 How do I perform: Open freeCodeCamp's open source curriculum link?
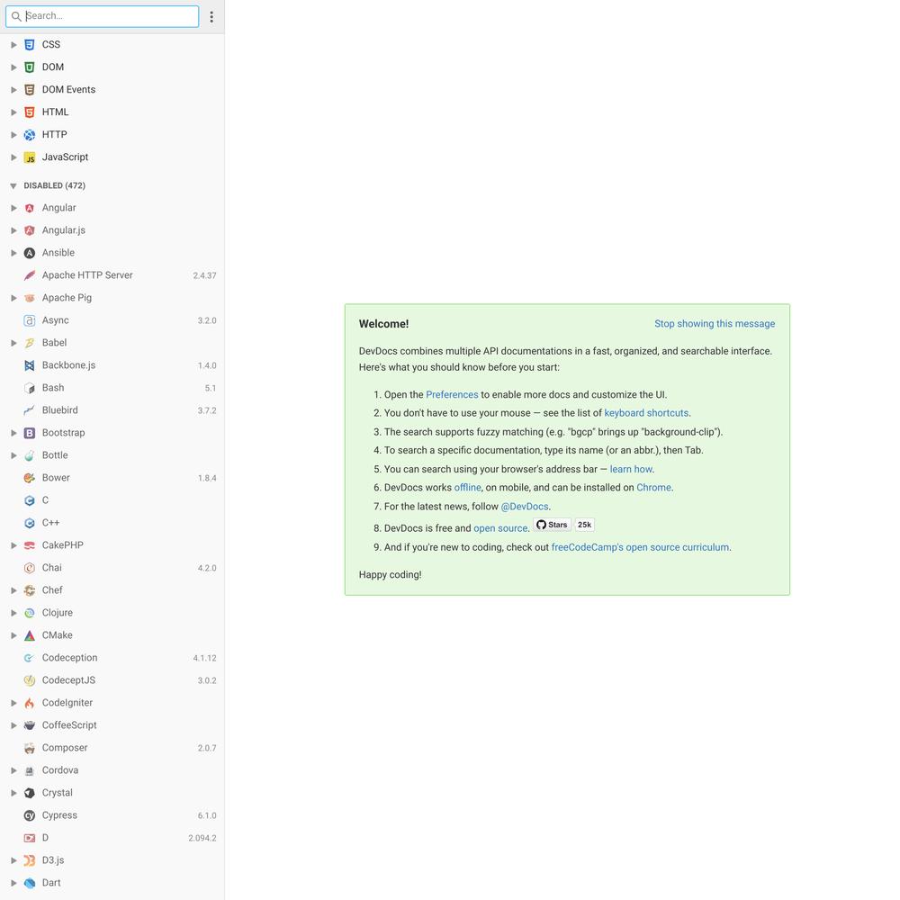(x=641, y=547)
